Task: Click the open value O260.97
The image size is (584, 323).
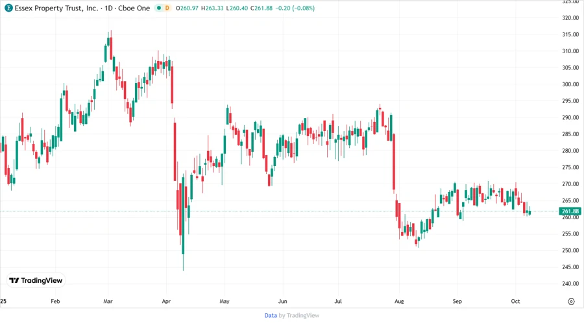Action: (x=187, y=8)
